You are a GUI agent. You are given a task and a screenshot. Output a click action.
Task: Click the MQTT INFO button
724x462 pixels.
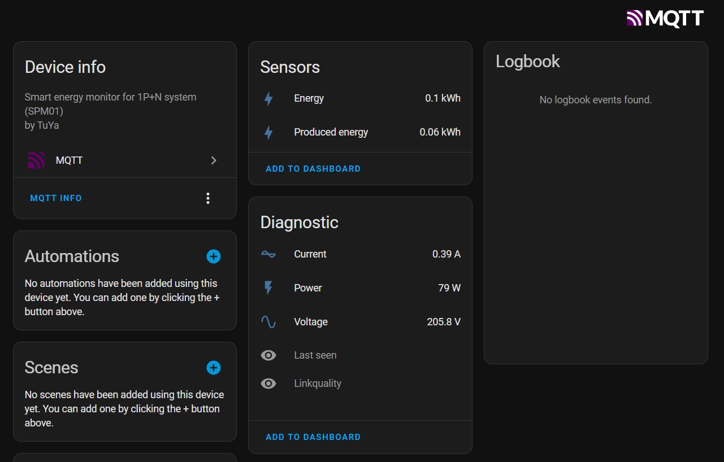point(56,198)
